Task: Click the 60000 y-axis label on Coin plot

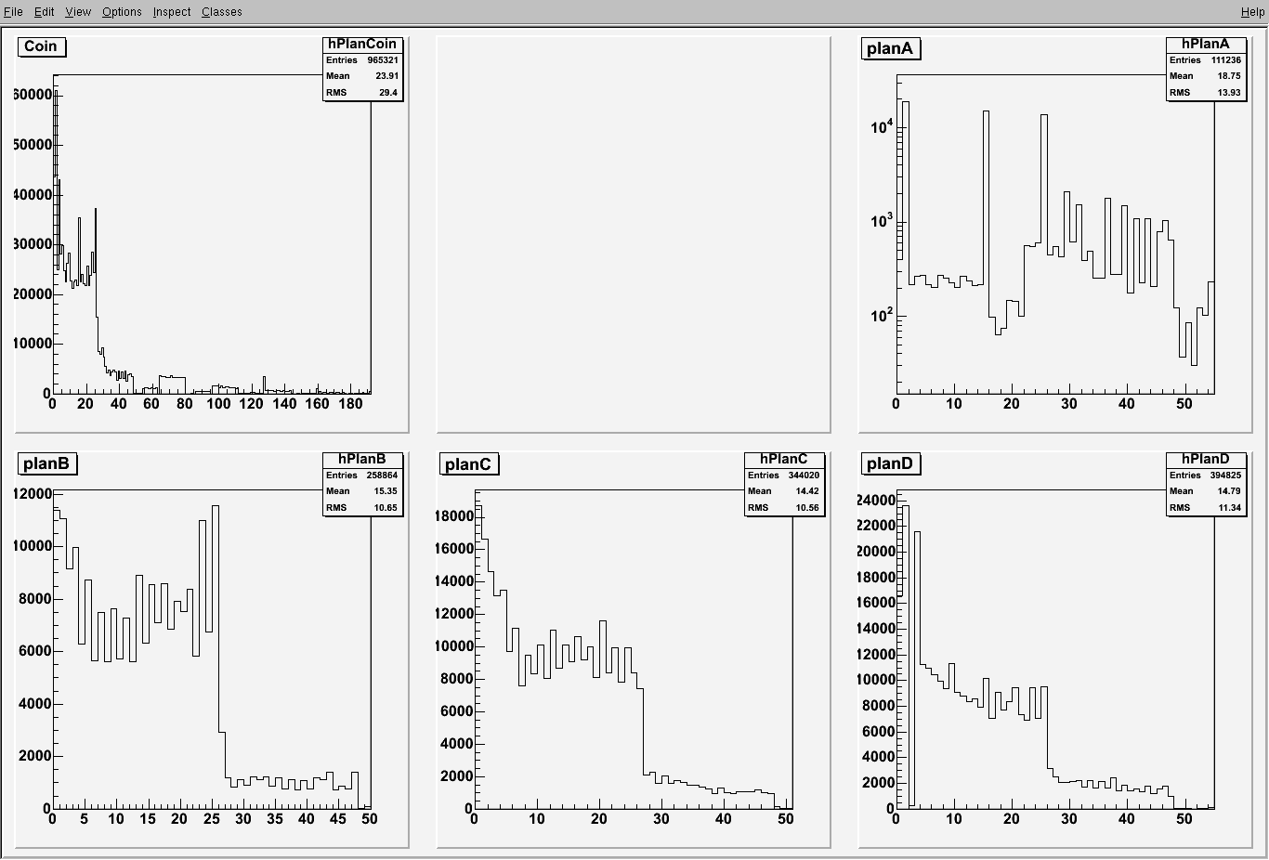Action: click(x=34, y=95)
